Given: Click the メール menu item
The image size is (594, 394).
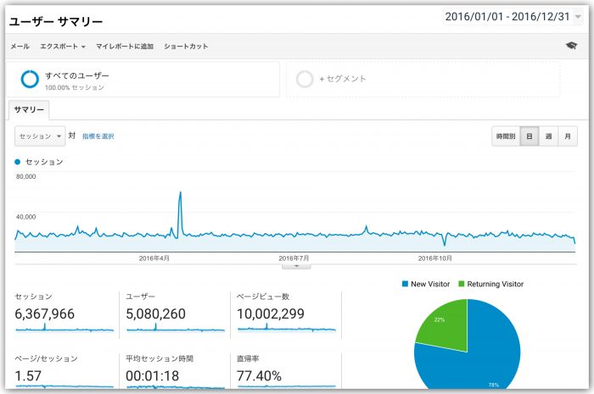Looking at the screenshot, I should tap(20, 46).
